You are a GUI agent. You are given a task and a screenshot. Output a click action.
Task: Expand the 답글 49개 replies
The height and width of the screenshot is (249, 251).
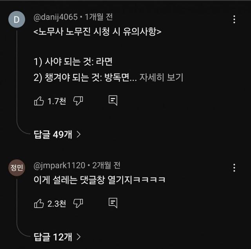coord(57,134)
